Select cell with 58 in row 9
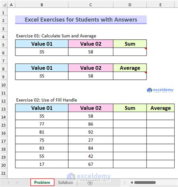 [x=91, y=76]
